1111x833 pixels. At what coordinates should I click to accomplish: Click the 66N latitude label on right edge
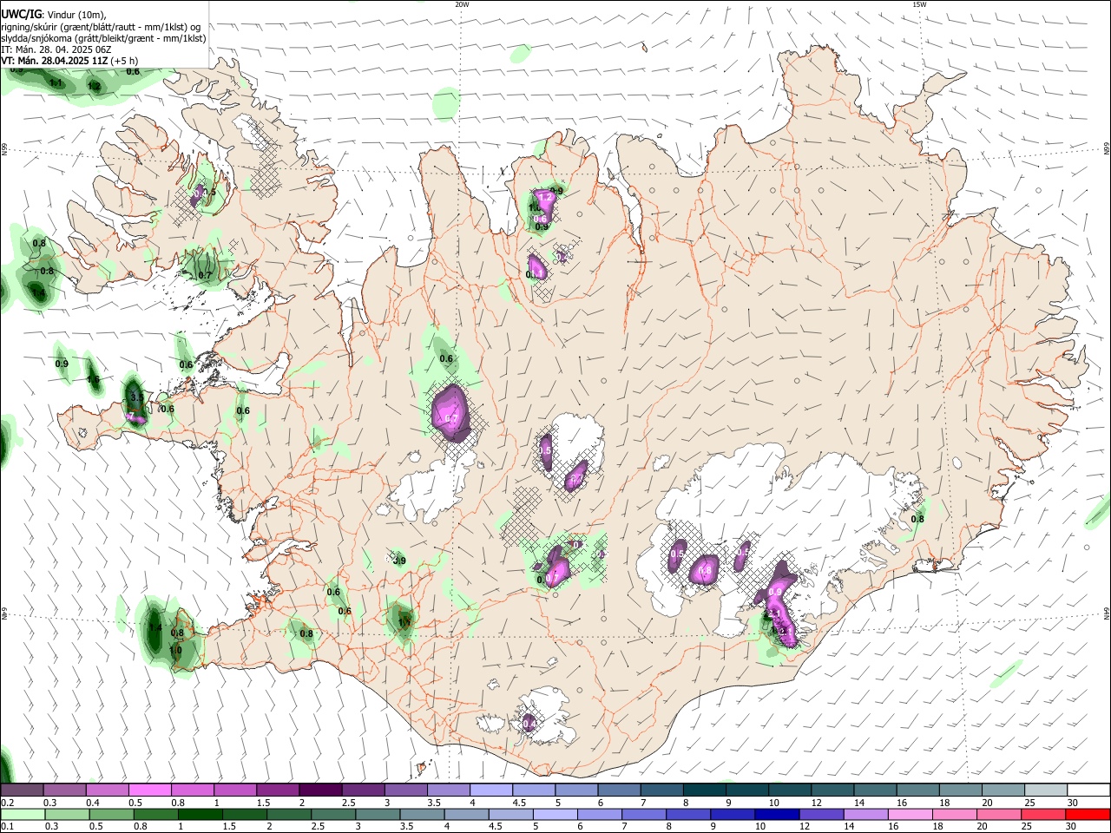pos(1107,150)
